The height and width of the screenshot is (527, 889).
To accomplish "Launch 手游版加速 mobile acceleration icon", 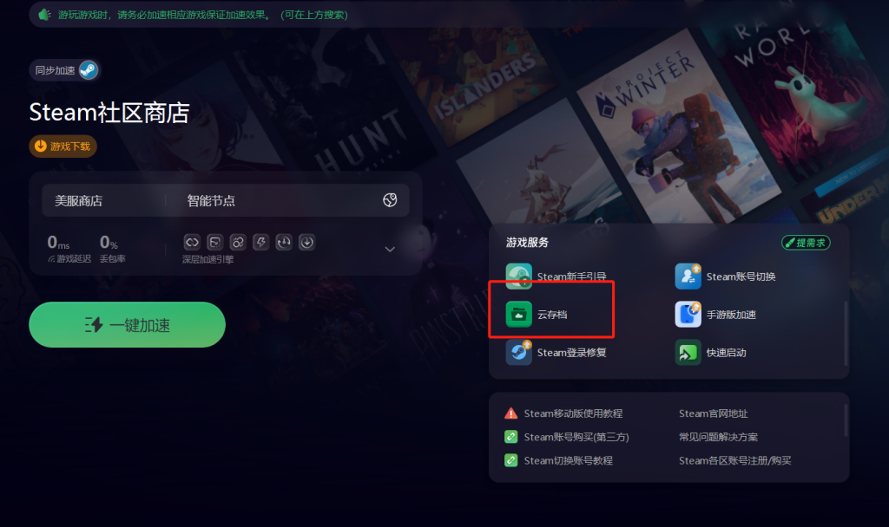I will click(x=688, y=314).
